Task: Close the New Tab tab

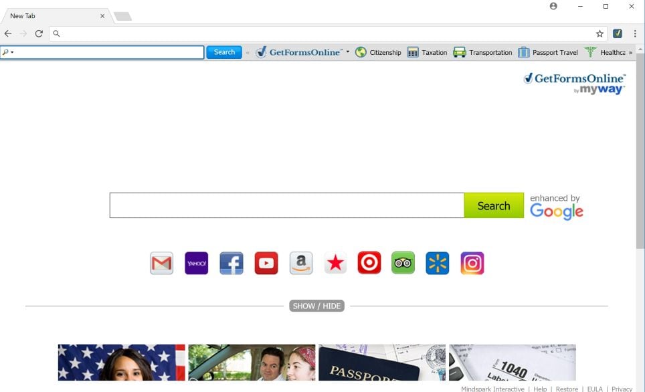Action: point(102,16)
